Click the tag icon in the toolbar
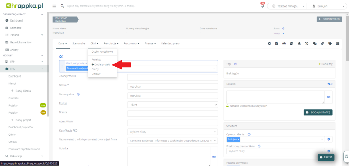The image size is (349, 166). (x=330, y=44)
